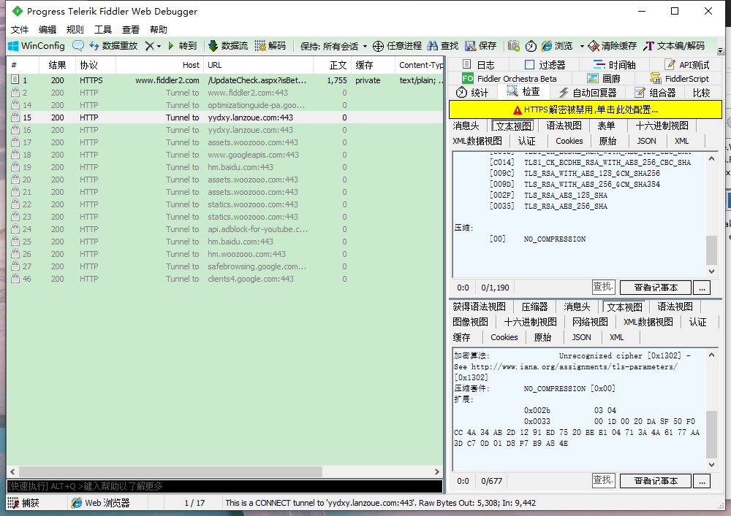Click the yellow HTTPS解密被禁用 warning bar

[x=585, y=109]
